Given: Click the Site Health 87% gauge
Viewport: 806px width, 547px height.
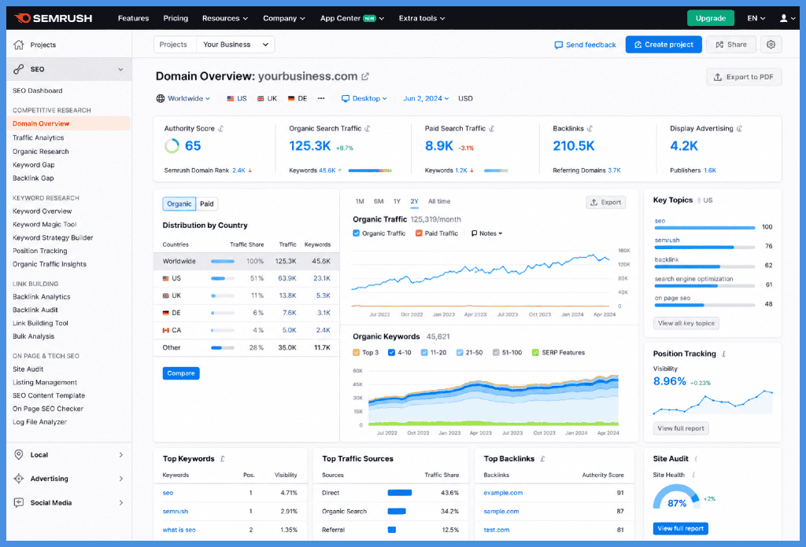Looking at the screenshot, I should point(676,497).
